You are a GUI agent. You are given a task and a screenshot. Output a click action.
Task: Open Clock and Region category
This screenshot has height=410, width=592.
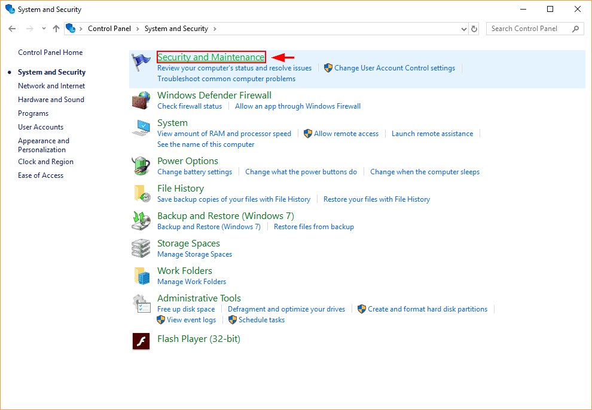coord(45,162)
